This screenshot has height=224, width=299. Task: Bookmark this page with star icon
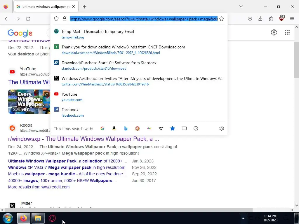point(222,19)
